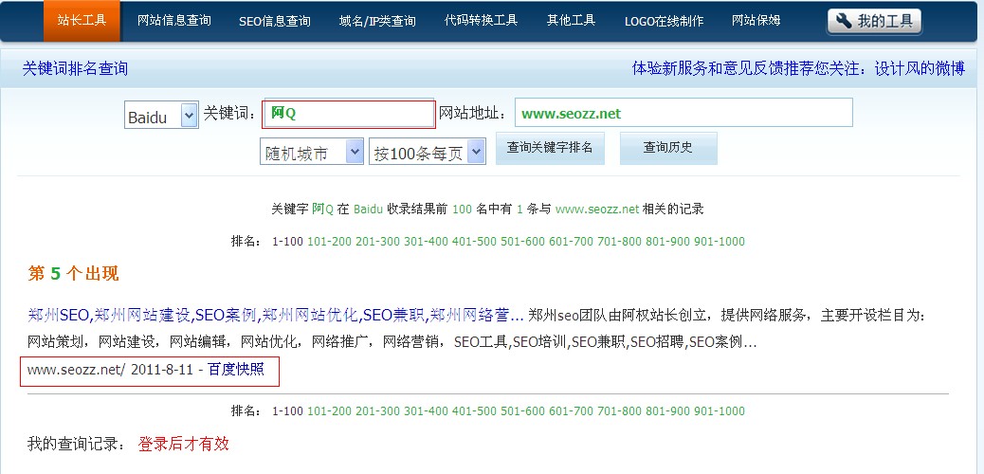984x474 pixels.
Task: Click the 查询关键字排名 button
Action: pos(550,148)
